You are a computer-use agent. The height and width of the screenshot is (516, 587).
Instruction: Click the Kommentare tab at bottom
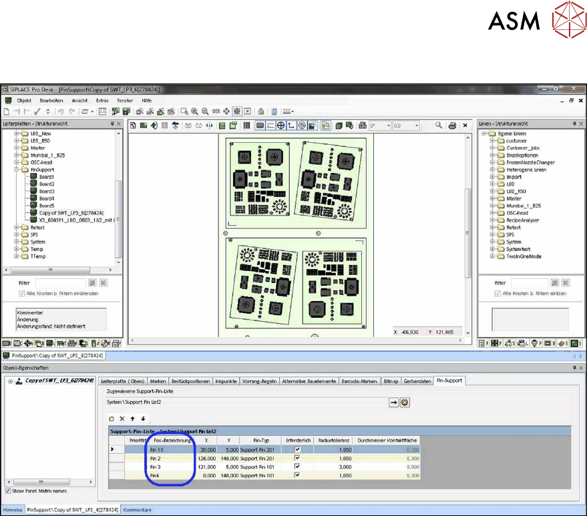pos(137,509)
